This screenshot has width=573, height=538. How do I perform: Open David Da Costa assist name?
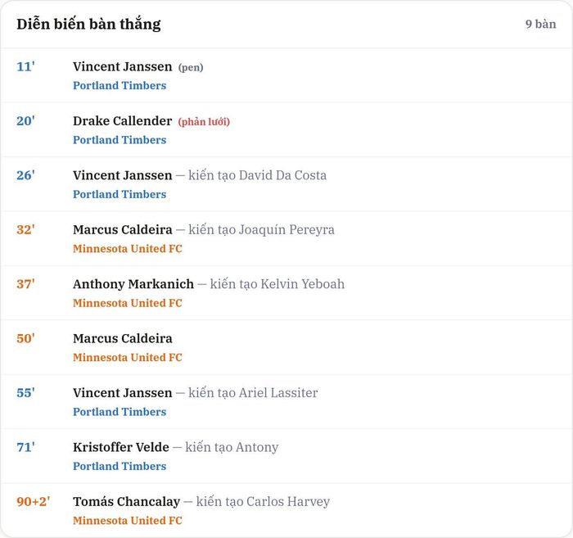[283, 175]
